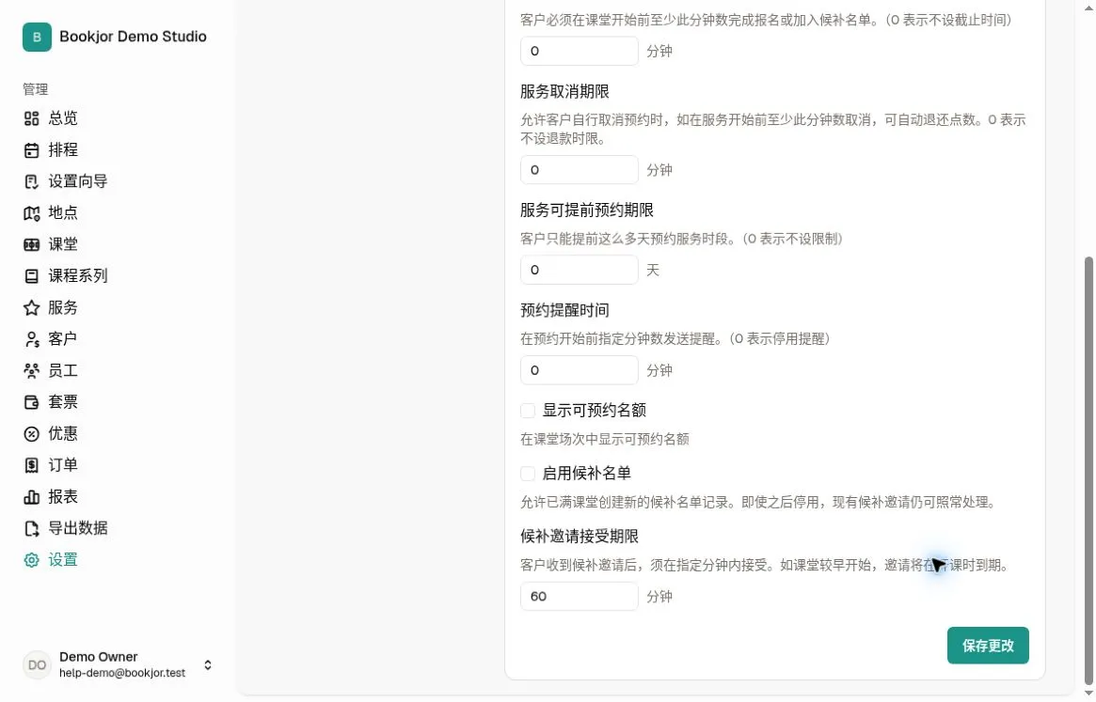Click the 服务可提前预约期限 heading
The height and width of the screenshot is (702, 1096).
point(587,211)
